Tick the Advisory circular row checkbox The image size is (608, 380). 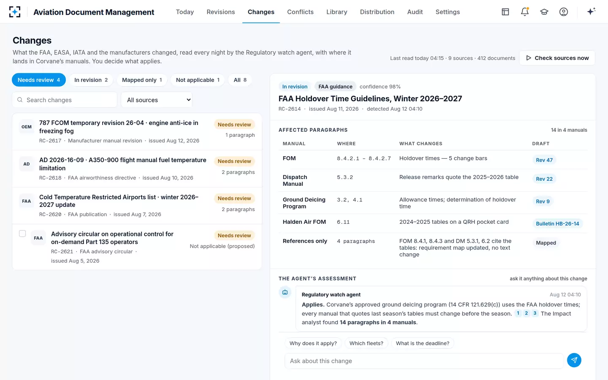[22, 233]
